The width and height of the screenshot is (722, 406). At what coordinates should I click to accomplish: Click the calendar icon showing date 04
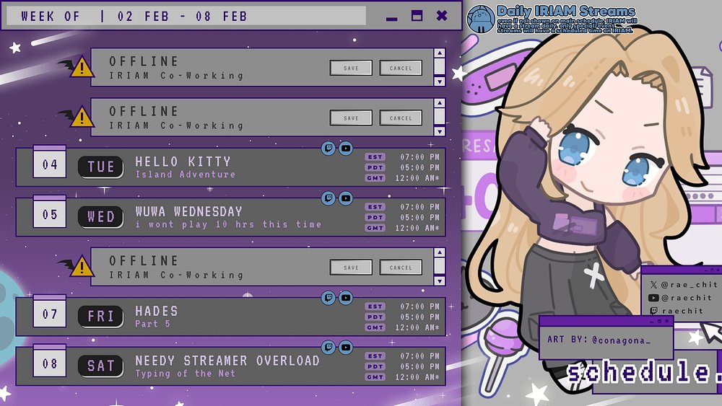tap(50, 164)
